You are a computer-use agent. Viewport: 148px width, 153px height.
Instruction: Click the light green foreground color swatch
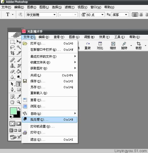click(x=14, y=111)
